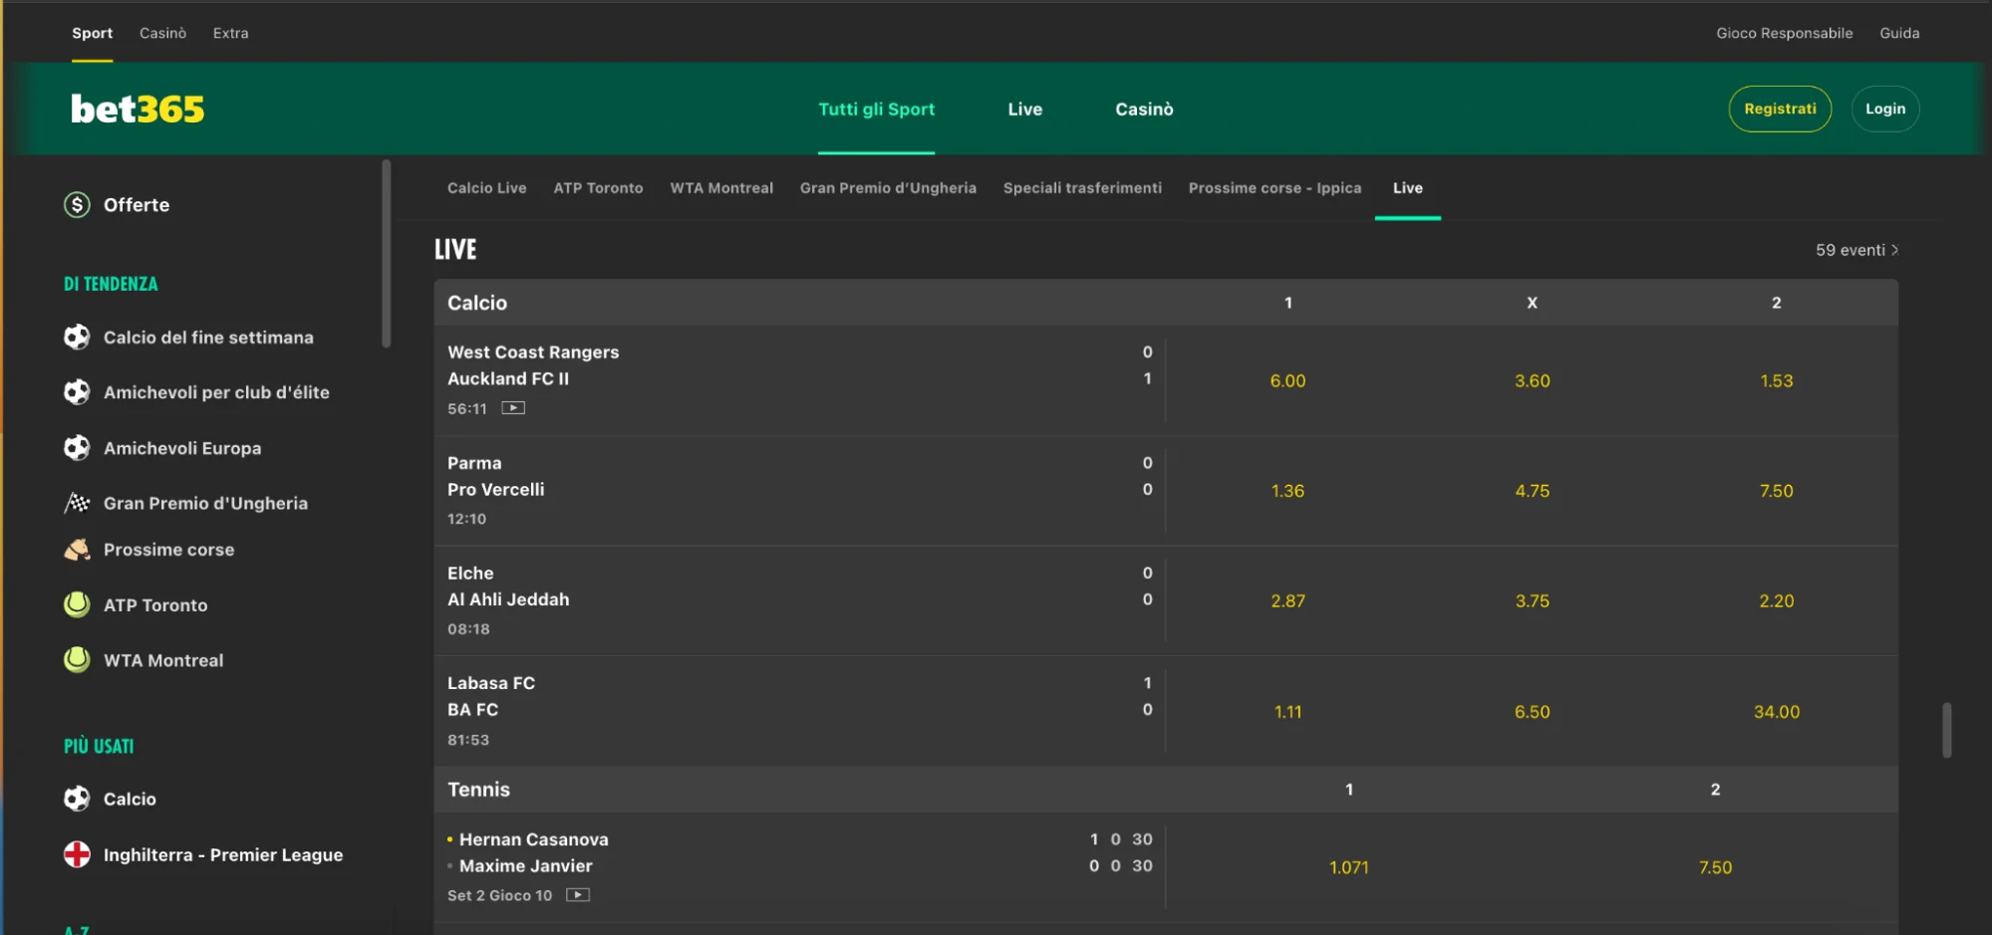
Task: Click tennis ball icon next to ATP Toronto
Action: point(77,604)
